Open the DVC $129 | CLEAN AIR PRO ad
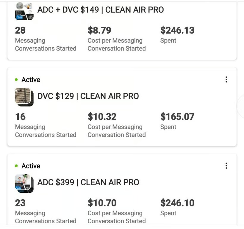 (88, 96)
